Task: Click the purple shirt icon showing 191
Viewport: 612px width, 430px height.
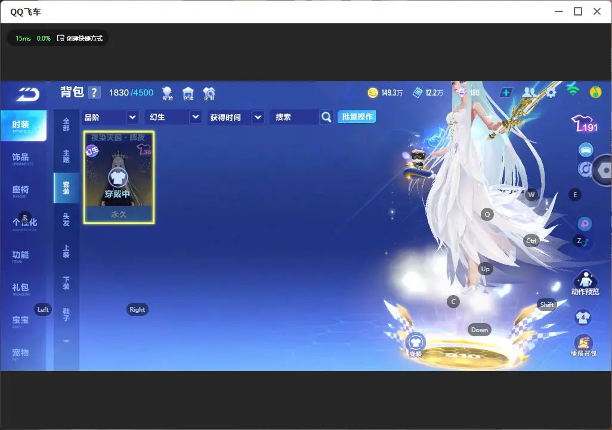Action: (x=585, y=124)
